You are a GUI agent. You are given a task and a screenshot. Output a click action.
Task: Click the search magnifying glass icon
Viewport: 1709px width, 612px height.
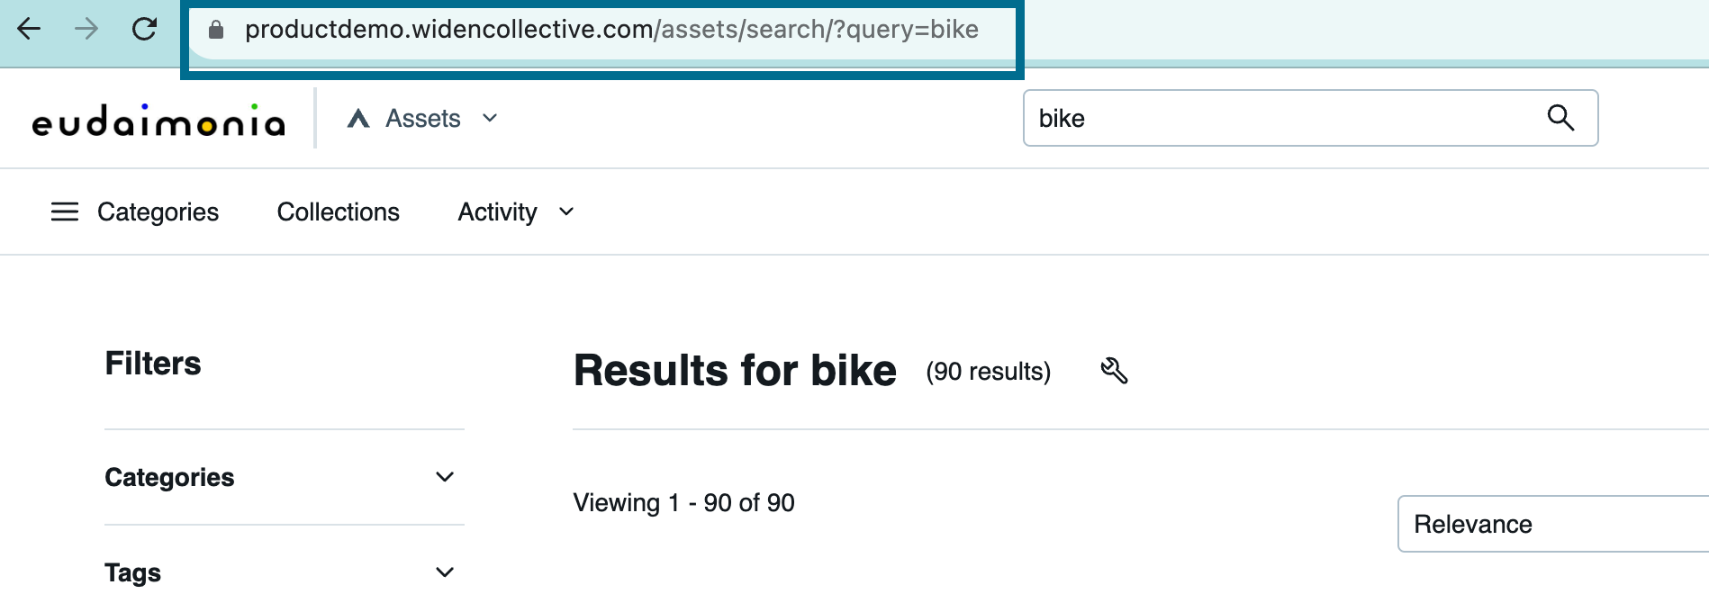[x=1560, y=118]
